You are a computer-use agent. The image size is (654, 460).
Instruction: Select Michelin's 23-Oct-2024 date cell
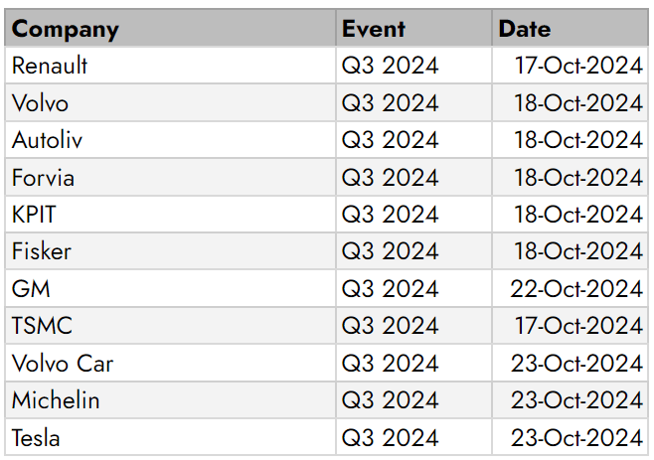[x=571, y=400]
